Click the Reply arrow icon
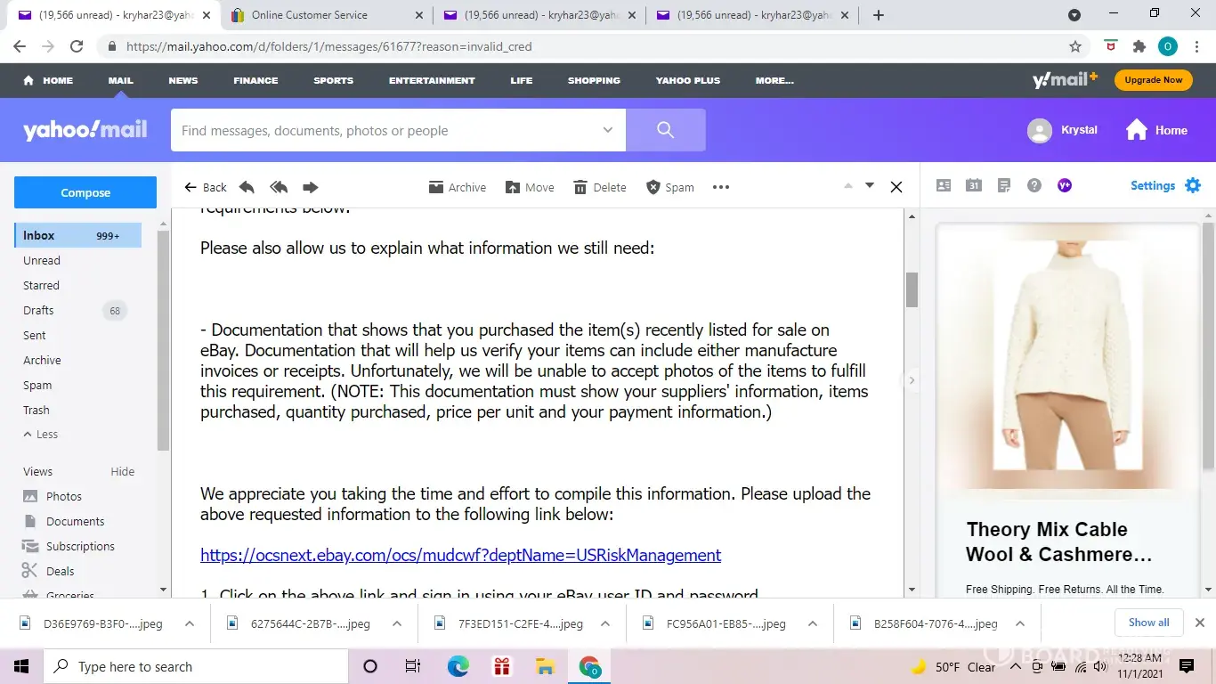Image resolution: width=1216 pixels, height=684 pixels. (x=247, y=187)
